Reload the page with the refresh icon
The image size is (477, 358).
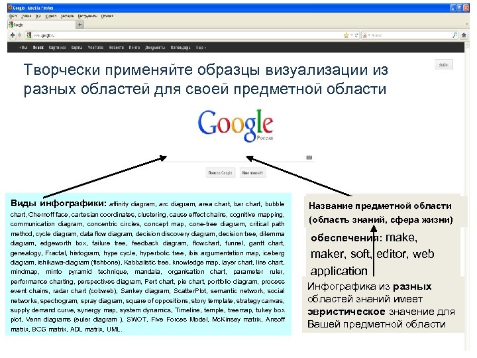pyautogui.click(x=356, y=35)
